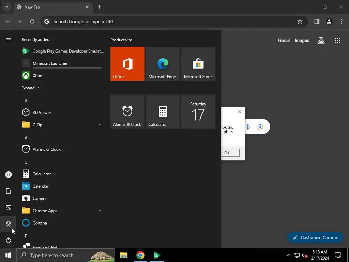Jump to letter A section header
Image resolution: width=349 pixels, height=262 pixels.
(x=26, y=138)
